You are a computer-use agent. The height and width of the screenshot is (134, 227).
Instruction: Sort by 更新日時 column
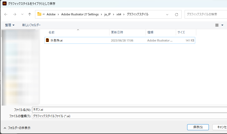click(x=117, y=32)
